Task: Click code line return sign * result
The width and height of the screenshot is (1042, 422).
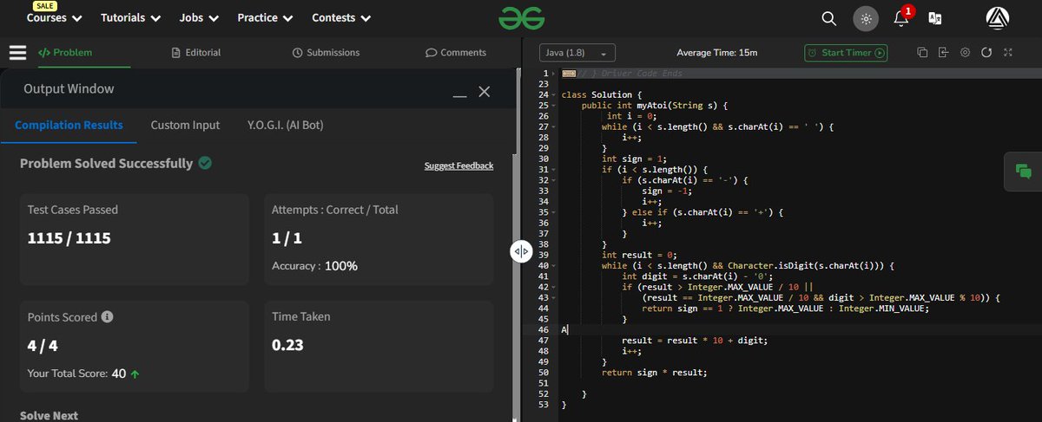Action: [x=655, y=373]
